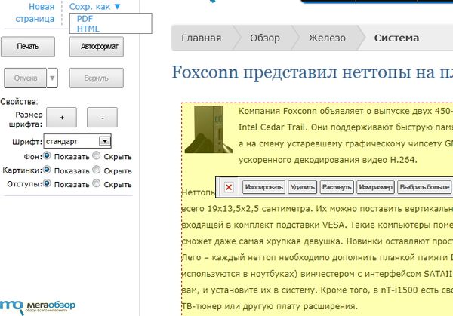Image resolution: width=453 pixels, height=316 pixels.
Task: Open the Шрифт стандарт combo box
Action: coord(78,141)
